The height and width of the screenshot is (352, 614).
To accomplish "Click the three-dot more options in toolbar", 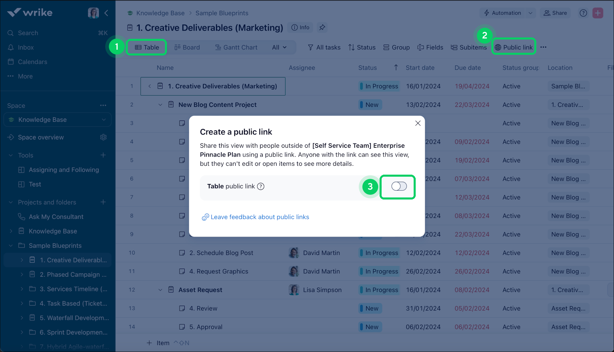I will tap(543, 47).
